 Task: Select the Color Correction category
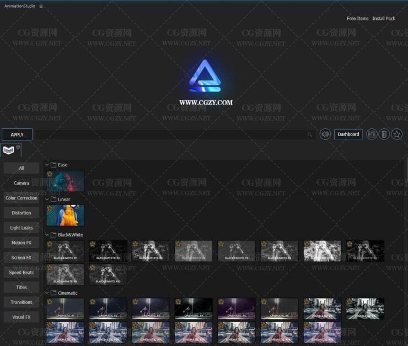[22, 198]
